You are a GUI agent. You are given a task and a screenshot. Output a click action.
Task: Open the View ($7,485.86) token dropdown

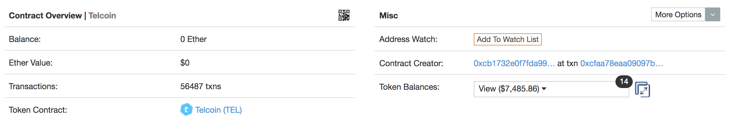point(551,89)
